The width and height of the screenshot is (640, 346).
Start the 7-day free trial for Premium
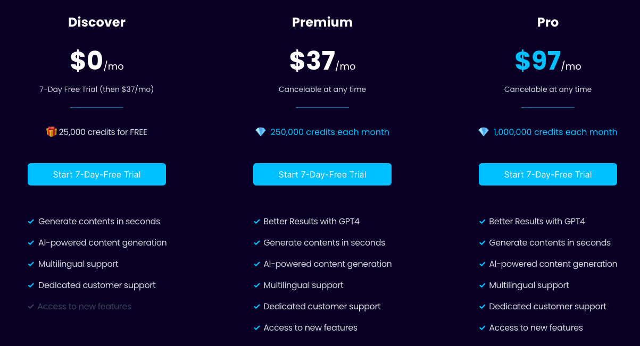[322, 174]
